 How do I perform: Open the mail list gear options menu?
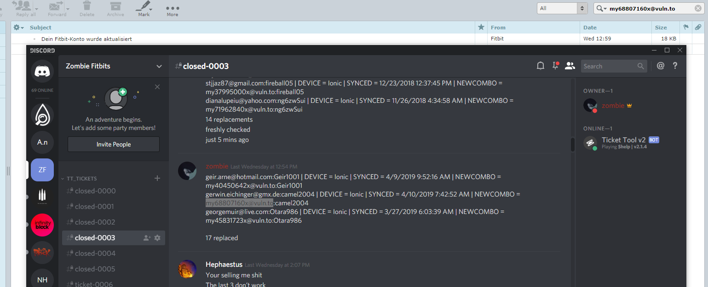(x=18, y=28)
